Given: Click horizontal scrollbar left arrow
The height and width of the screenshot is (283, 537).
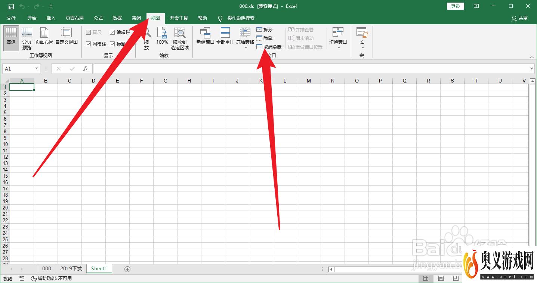Looking at the screenshot, I should 331,269.
